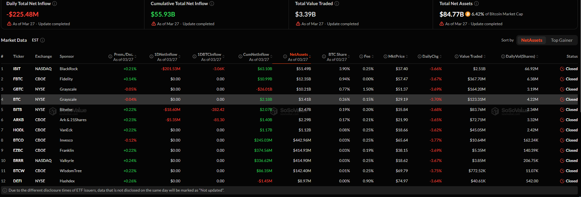Select the ARKB Ark & 21Shares row
Image resolution: width=581 pixels, height=197 pixels.
(x=73, y=120)
